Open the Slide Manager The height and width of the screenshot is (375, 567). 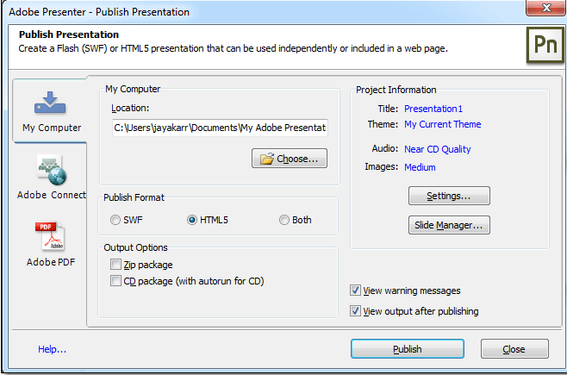click(x=448, y=225)
